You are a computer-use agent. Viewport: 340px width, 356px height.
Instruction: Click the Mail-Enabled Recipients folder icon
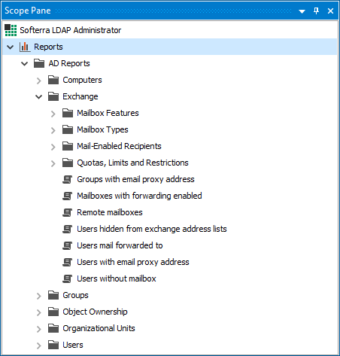[68, 146]
